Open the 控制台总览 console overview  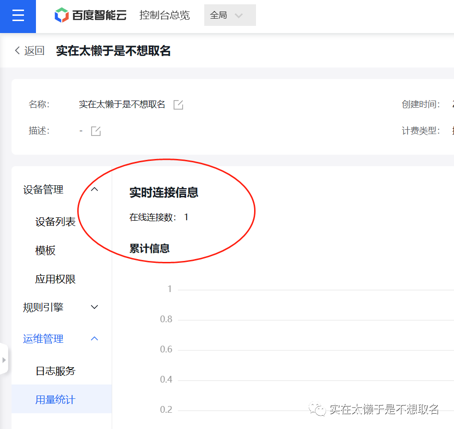coord(164,15)
